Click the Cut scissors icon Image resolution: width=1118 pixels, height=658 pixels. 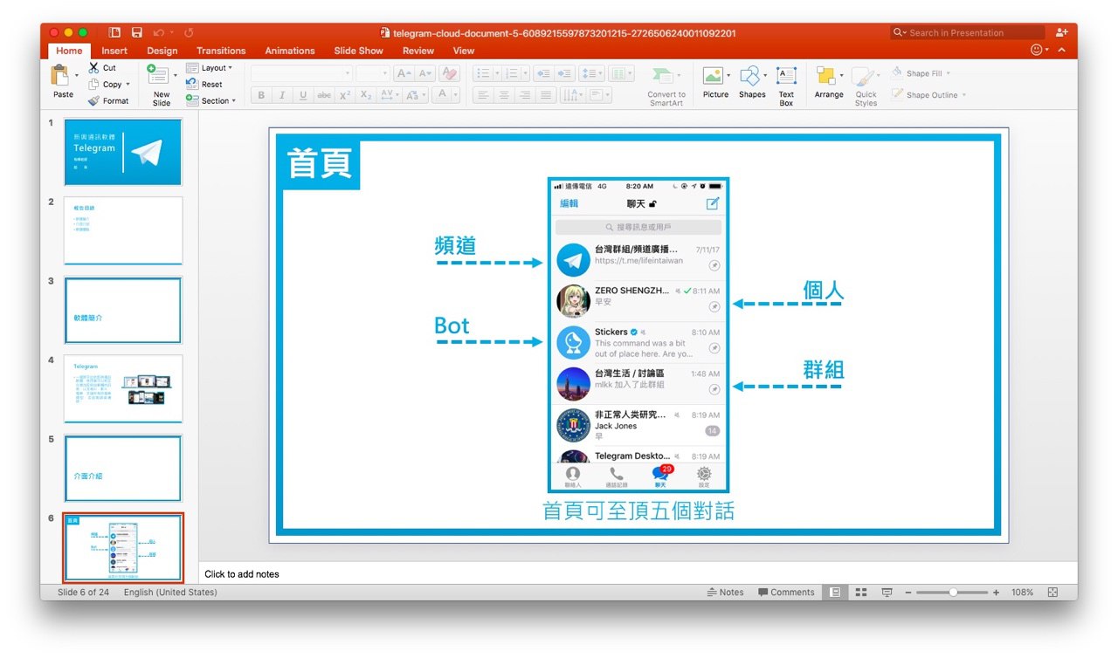(x=94, y=68)
